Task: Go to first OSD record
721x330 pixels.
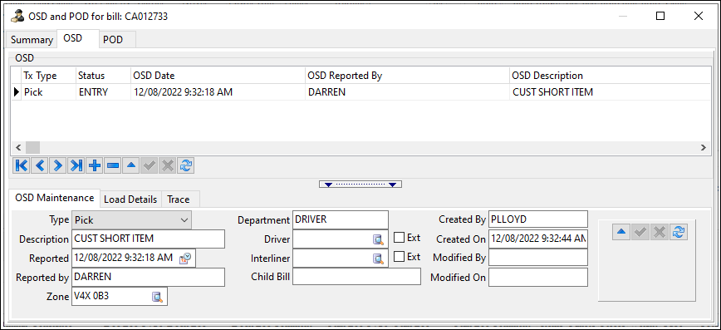Action: (21, 165)
